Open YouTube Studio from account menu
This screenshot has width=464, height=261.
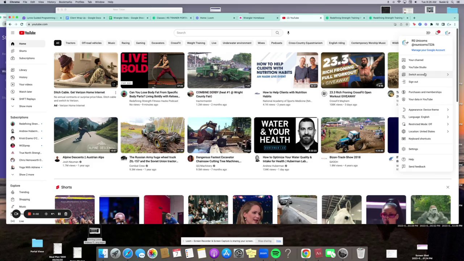pyautogui.click(x=426, y=67)
